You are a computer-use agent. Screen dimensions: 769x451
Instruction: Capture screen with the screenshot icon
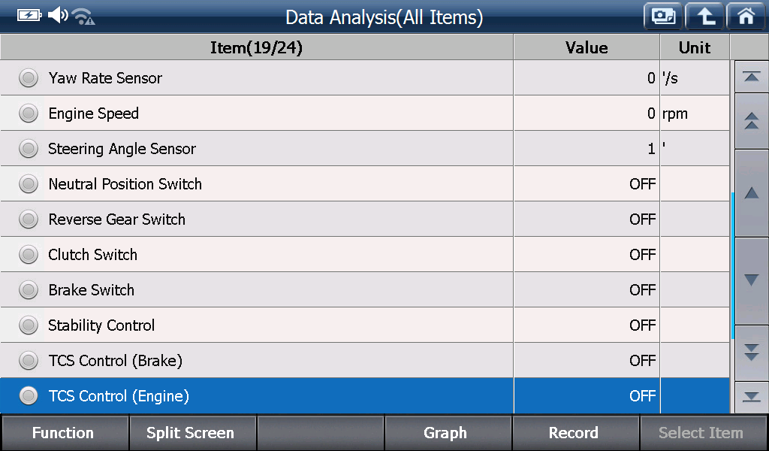663,17
